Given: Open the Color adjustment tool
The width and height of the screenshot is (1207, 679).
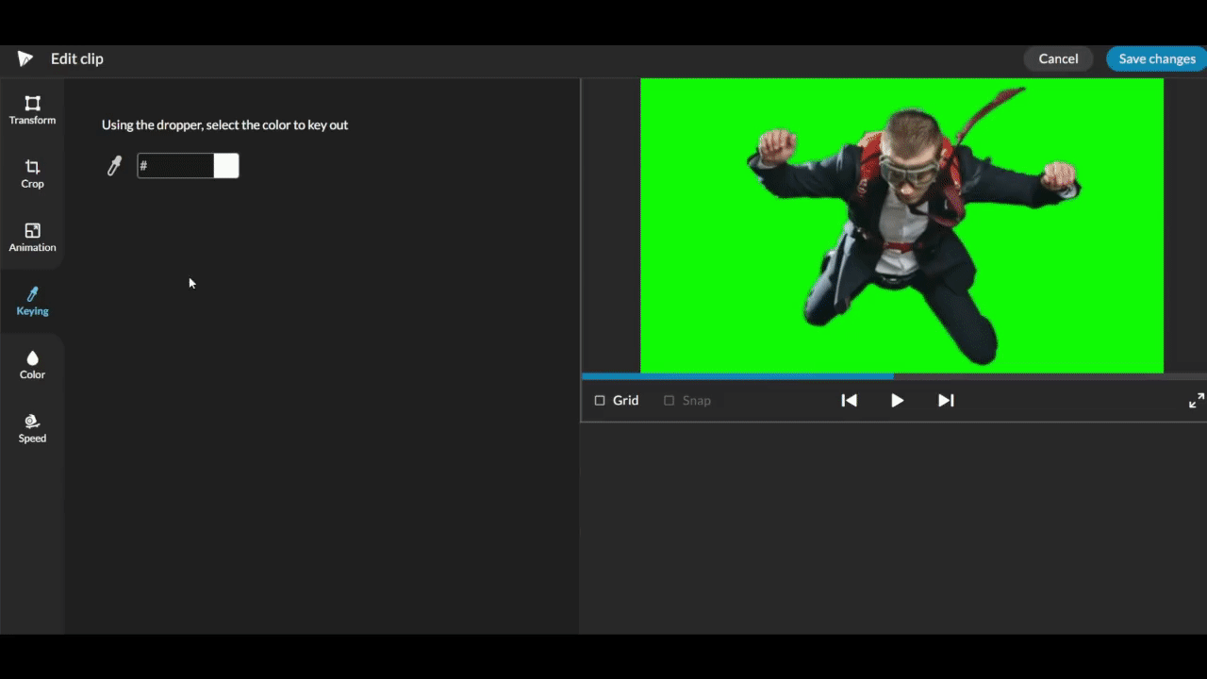Looking at the screenshot, I should (x=32, y=364).
